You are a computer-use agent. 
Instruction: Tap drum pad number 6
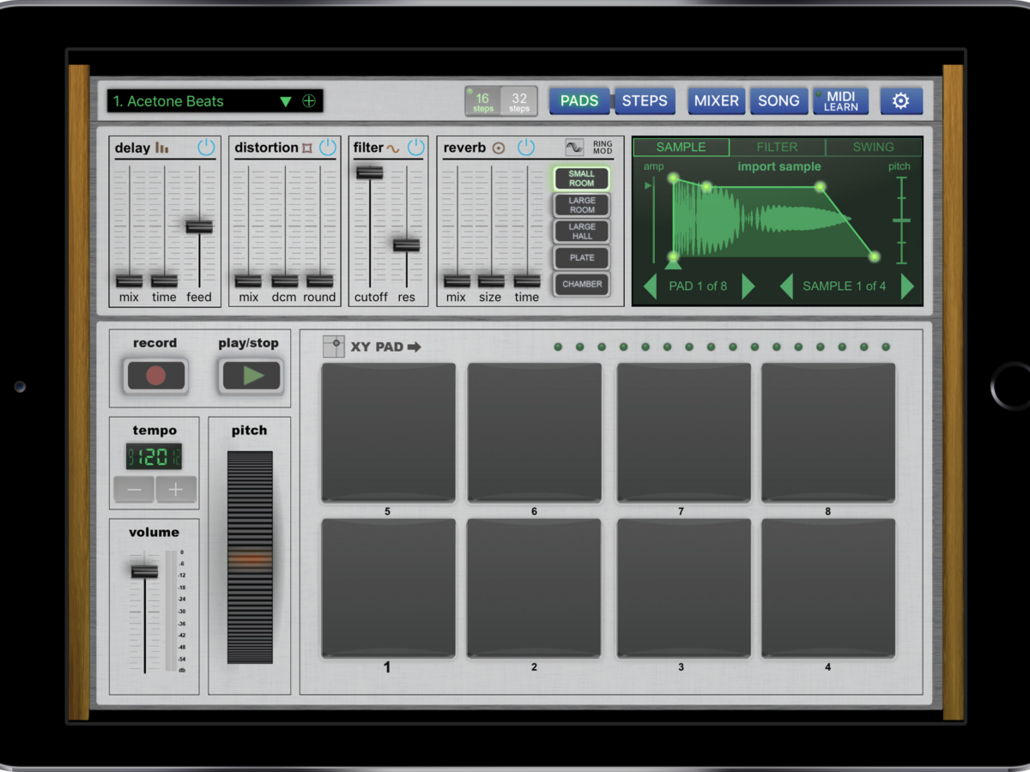[x=534, y=433]
